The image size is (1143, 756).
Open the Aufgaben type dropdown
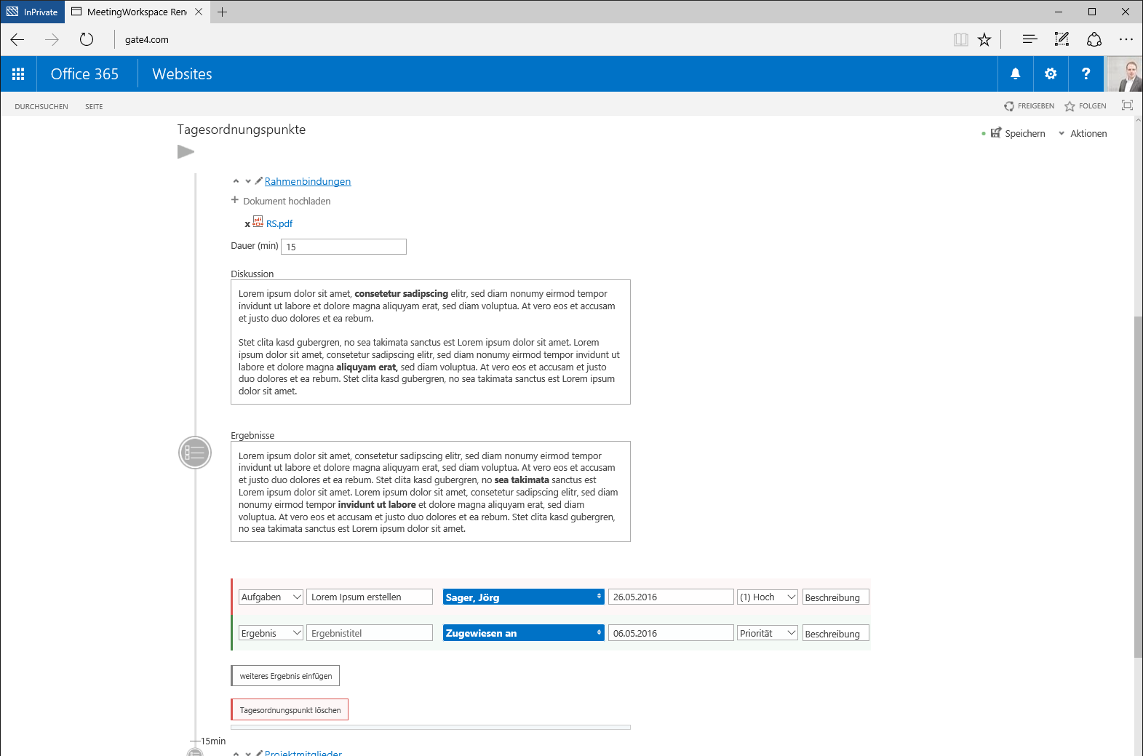271,597
